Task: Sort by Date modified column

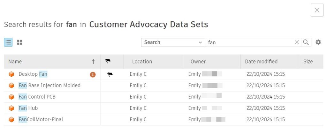Action: click(261, 61)
